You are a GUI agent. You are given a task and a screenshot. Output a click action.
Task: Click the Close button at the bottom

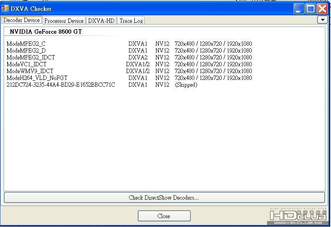coord(164,216)
